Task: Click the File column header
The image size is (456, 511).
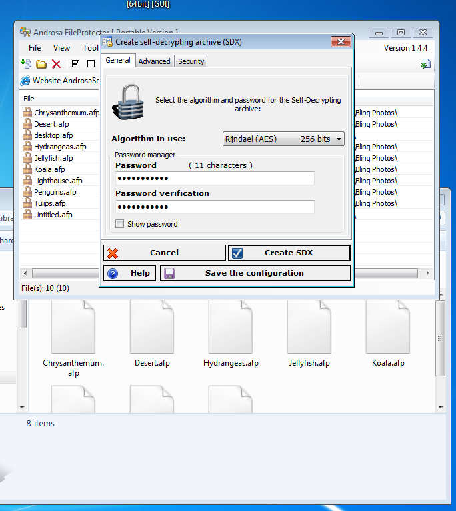Action: click(x=59, y=99)
